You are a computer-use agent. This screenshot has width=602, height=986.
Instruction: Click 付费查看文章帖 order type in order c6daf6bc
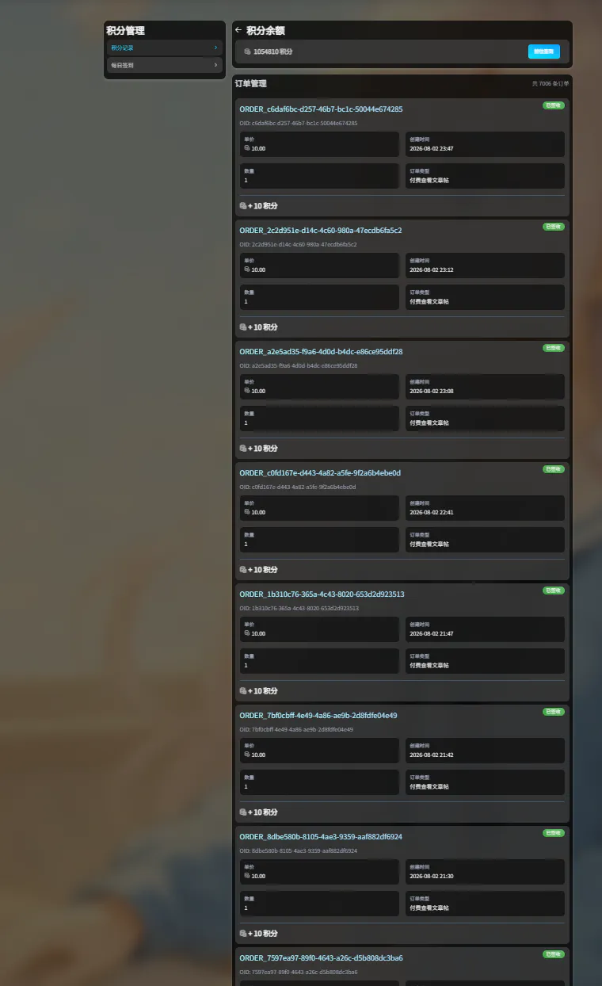[429, 180]
